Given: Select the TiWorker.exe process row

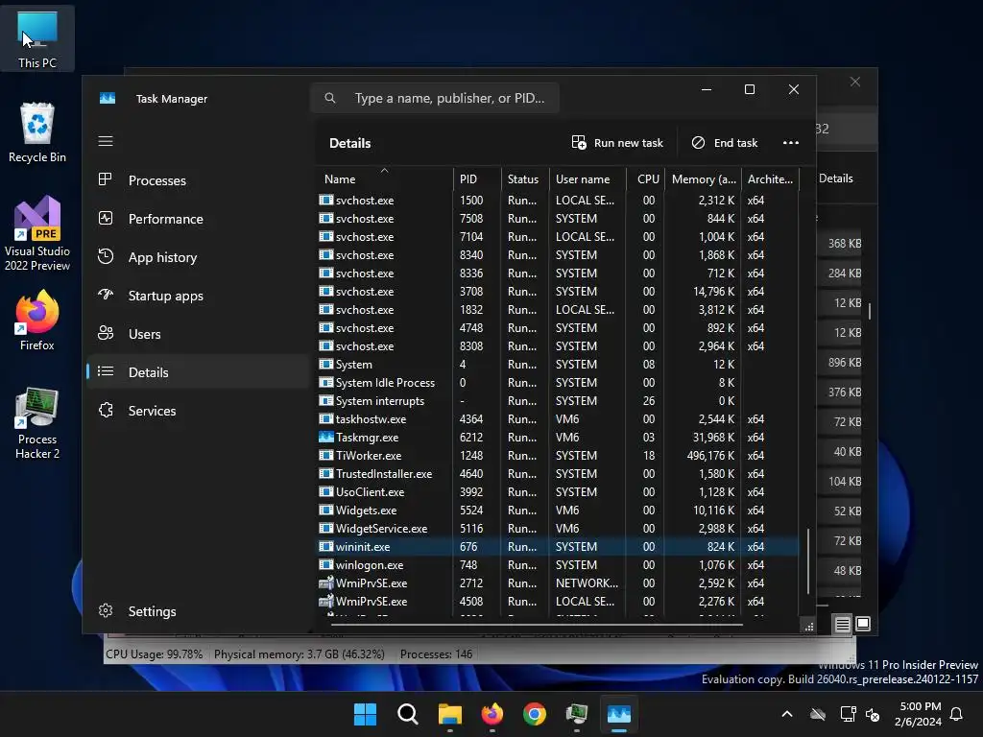Looking at the screenshot, I should [x=558, y=456].
